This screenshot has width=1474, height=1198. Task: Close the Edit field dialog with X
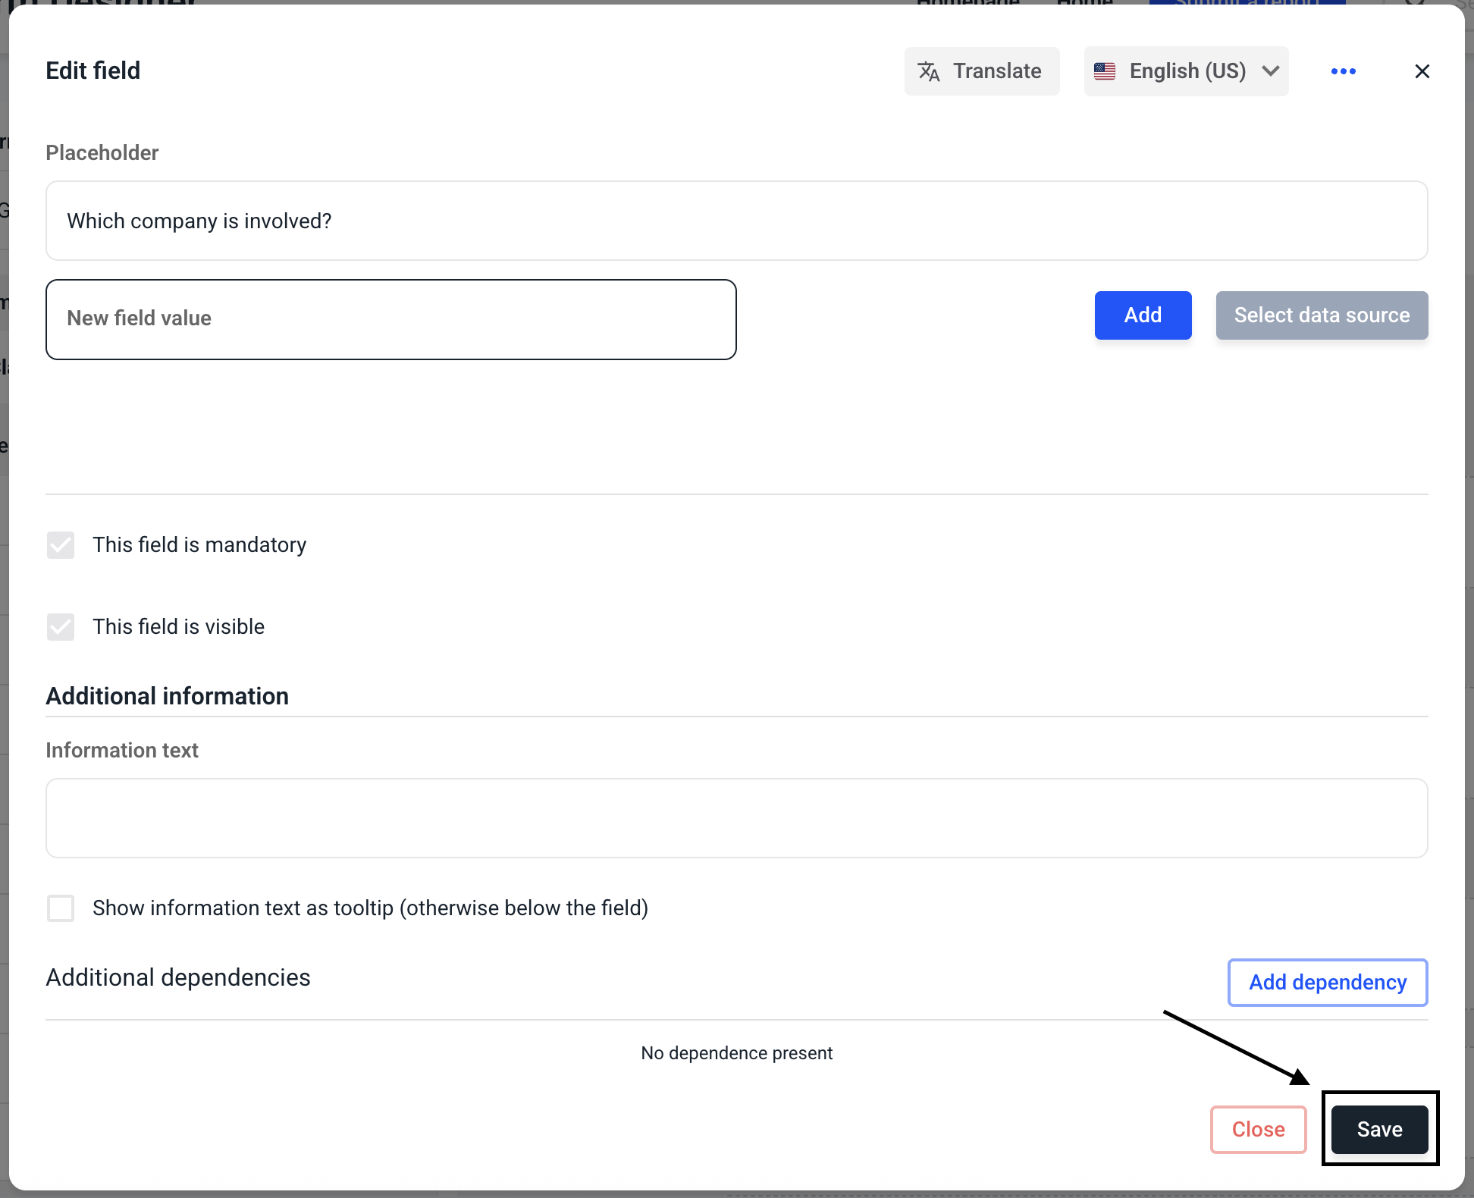pos(1422,71)
